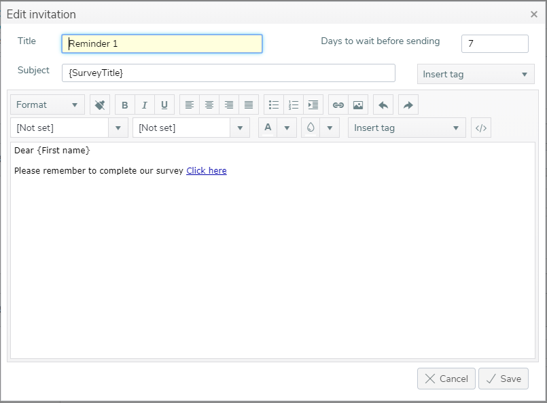The width and height of the screenshot is (547, 403).
Task: Toggle italic formatting
Action: [x=145, y=105]
